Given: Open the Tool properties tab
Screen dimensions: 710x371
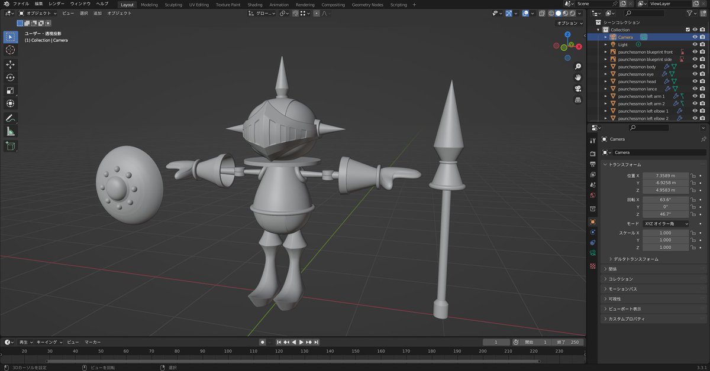Looking at the screenshot, I should [x=593, y=141].
